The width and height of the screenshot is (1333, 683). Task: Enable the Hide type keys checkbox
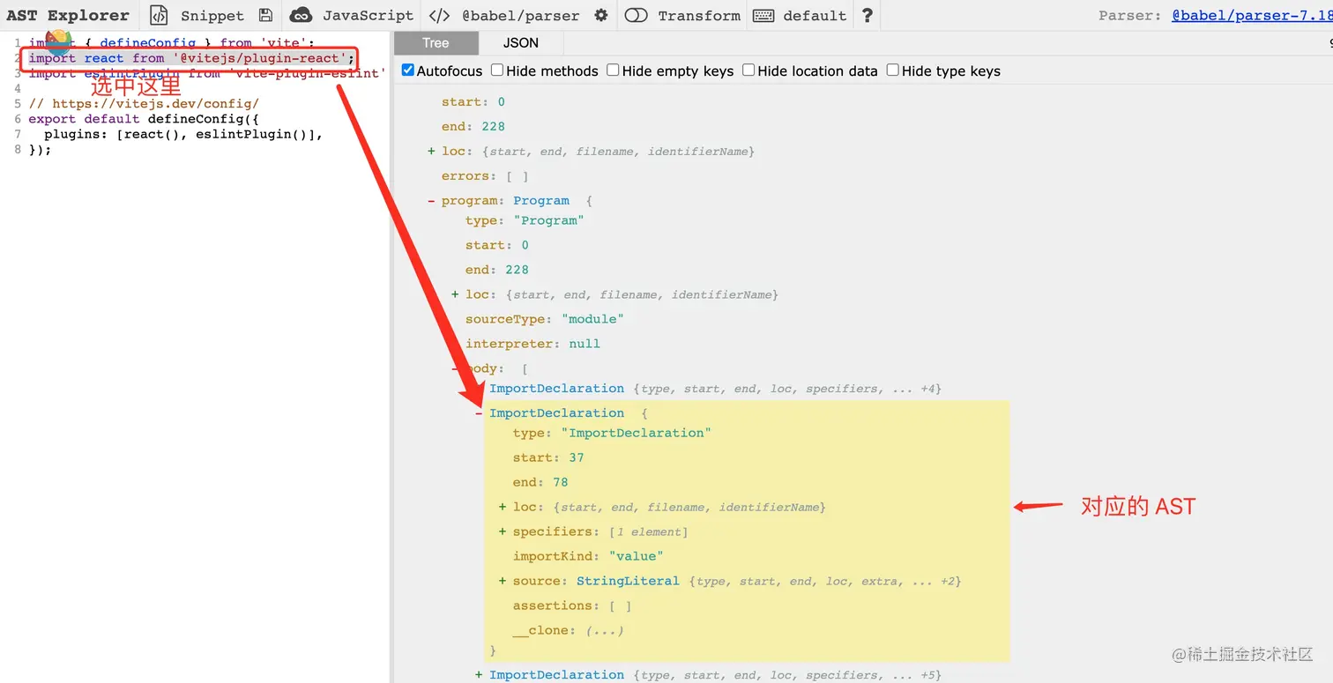tap(892, 70)
